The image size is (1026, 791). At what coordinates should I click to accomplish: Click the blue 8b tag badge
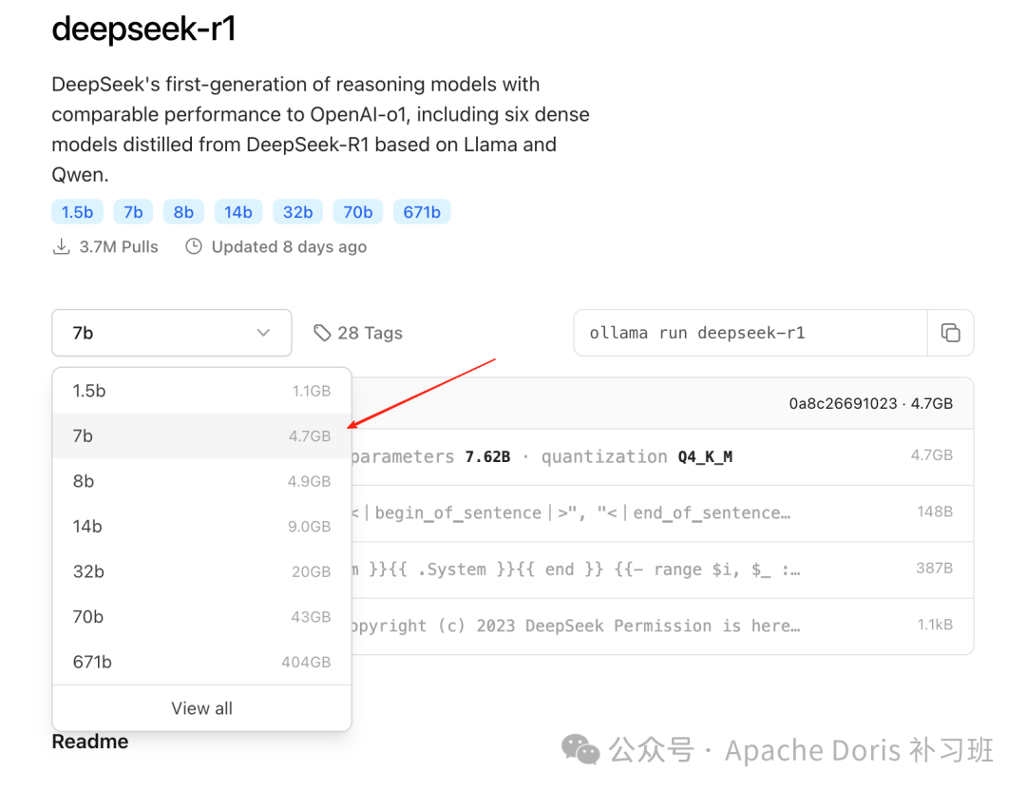coord(184,212)
